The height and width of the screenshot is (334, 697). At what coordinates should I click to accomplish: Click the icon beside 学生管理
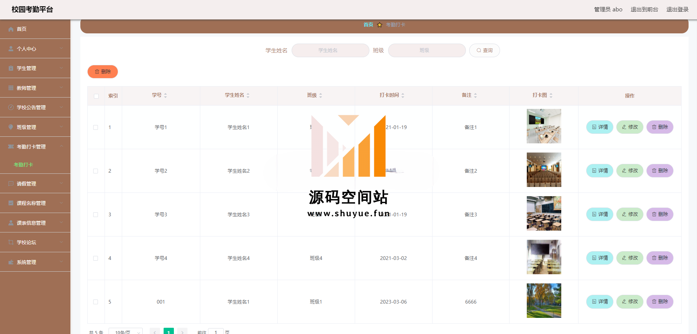coord(11,68)
